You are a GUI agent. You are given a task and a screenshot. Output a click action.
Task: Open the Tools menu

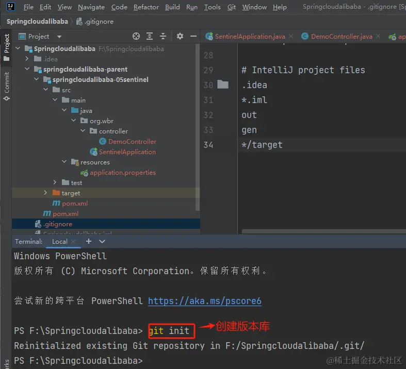pos(213,7)
